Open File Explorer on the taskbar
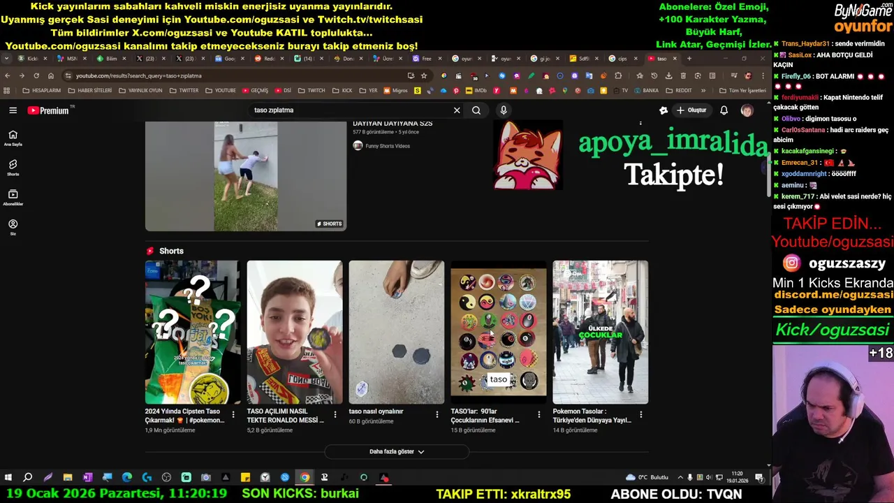 click(x=68, y=478)
